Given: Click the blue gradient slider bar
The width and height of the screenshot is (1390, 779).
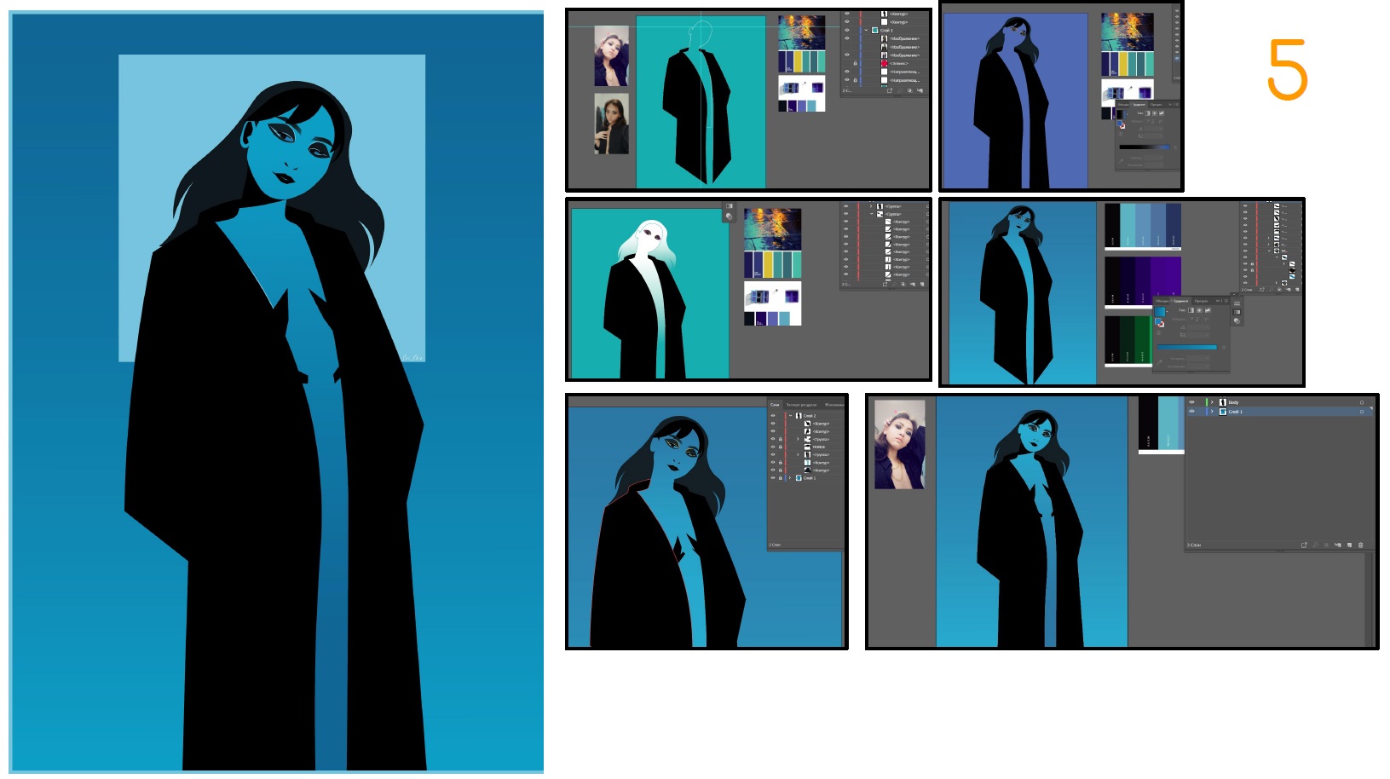Looking at the screenshot, I should [1187, 348].
